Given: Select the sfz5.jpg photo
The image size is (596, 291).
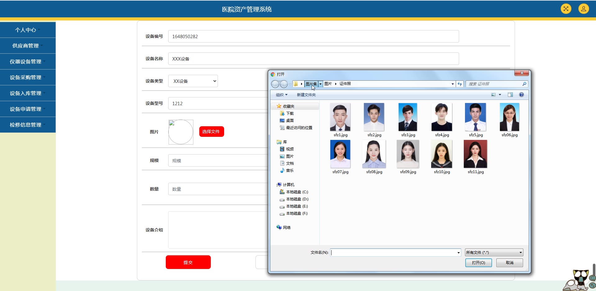Looking at the screenshot, I should pos(476,117).
